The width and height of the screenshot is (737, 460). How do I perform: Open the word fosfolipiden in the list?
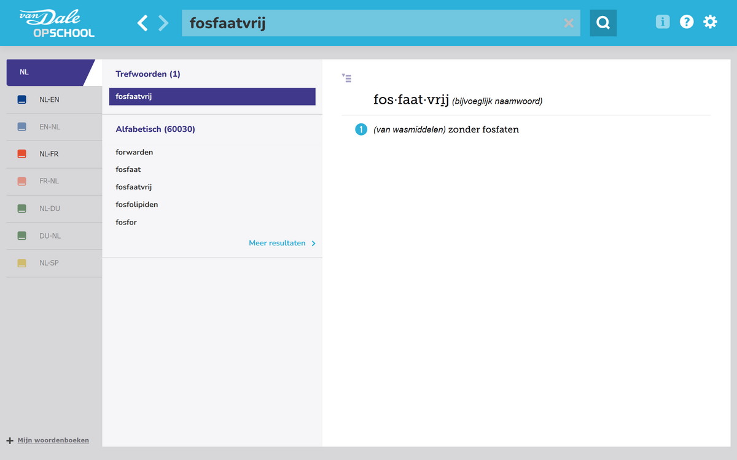[137, 204]
